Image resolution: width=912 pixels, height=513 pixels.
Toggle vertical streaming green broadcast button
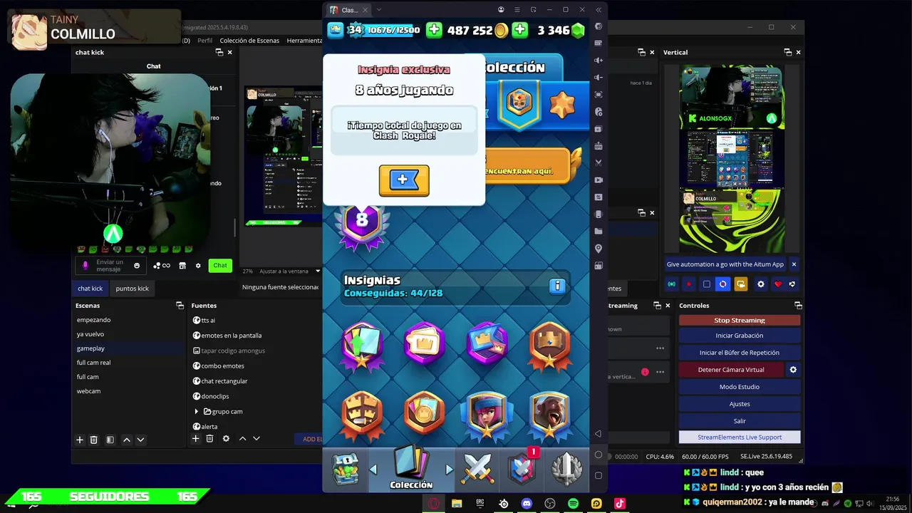coord(672,284)
